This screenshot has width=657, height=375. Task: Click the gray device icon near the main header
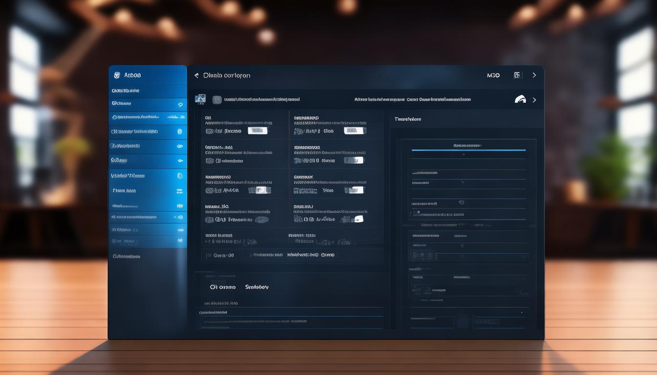tap(217, 99)
